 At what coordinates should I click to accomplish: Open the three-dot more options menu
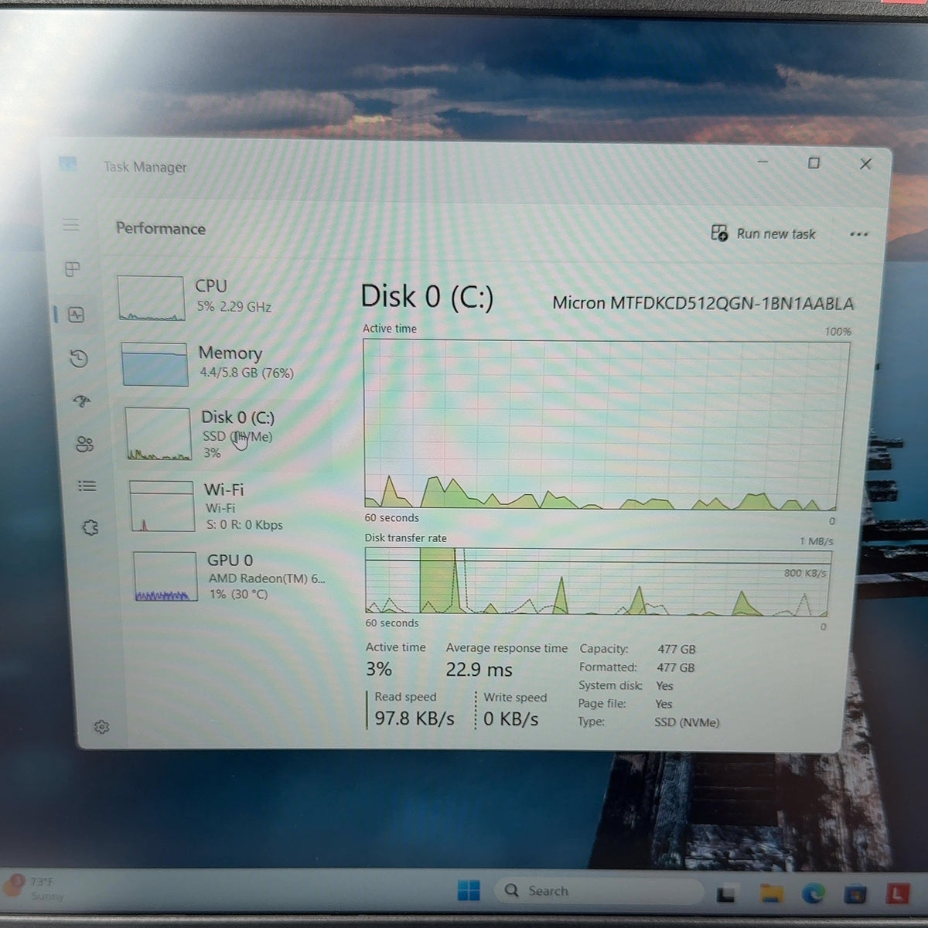[858, 234]
